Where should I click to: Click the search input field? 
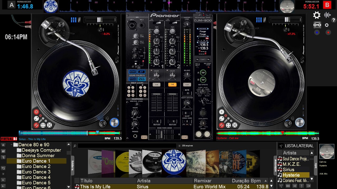[x=127, y=146]
